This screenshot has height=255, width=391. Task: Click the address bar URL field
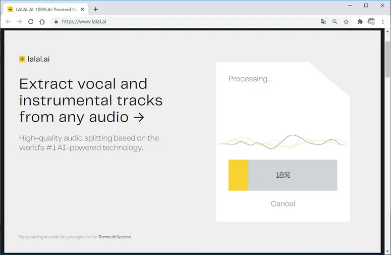click(185, 22)
